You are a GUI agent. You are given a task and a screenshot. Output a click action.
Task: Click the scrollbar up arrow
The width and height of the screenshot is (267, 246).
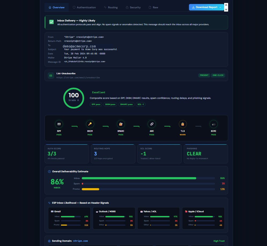click(226, 5)
